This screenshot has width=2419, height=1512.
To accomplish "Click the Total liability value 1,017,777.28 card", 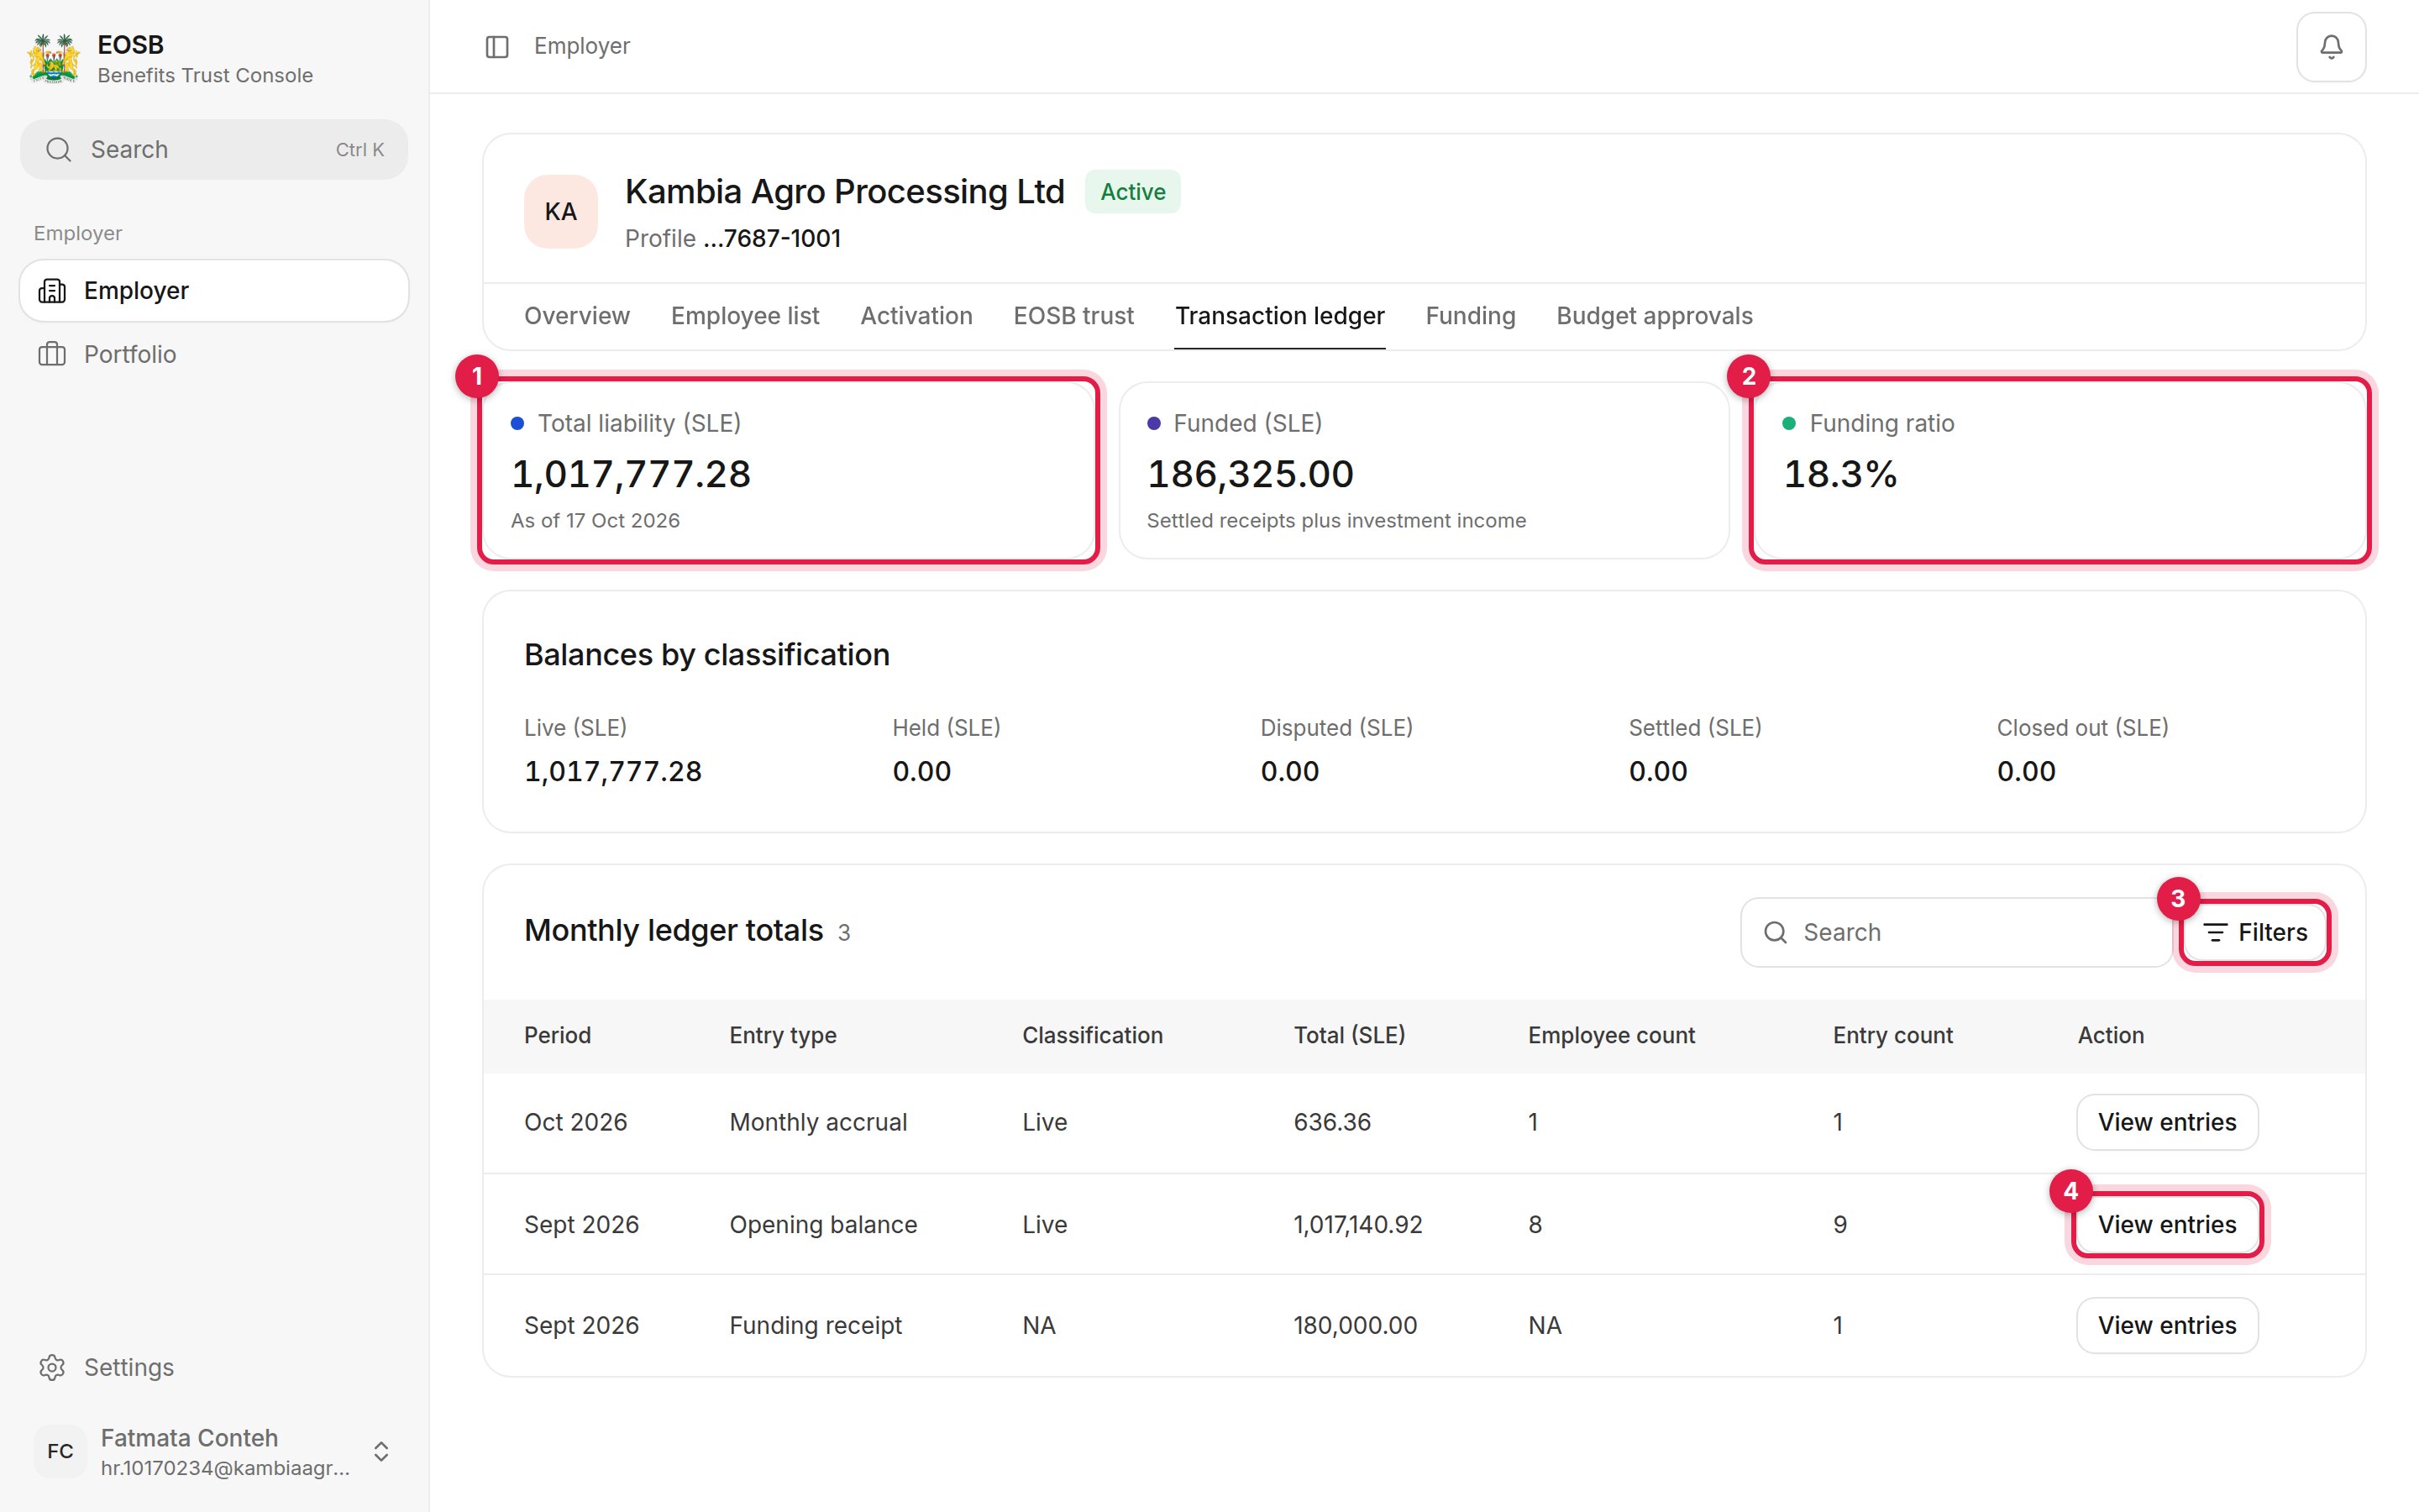I will coord(789,470).
